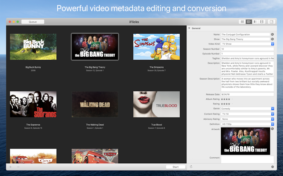Select the True Blood thumbnail
The height and width of the screenshot is (176, 283).
[156, 104]
